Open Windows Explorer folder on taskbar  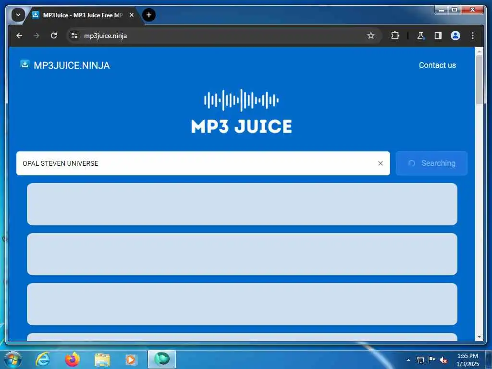click(102, 359)
